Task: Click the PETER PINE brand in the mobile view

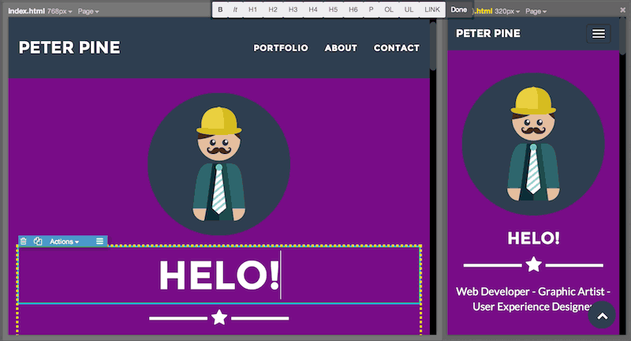Action: click(488, 33)
